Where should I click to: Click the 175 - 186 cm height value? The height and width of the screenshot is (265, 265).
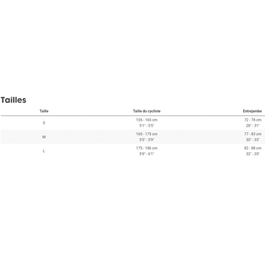click(147, 148)
